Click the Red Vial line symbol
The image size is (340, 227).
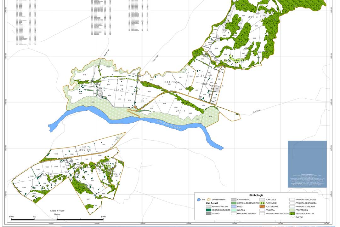pos(292,217)
